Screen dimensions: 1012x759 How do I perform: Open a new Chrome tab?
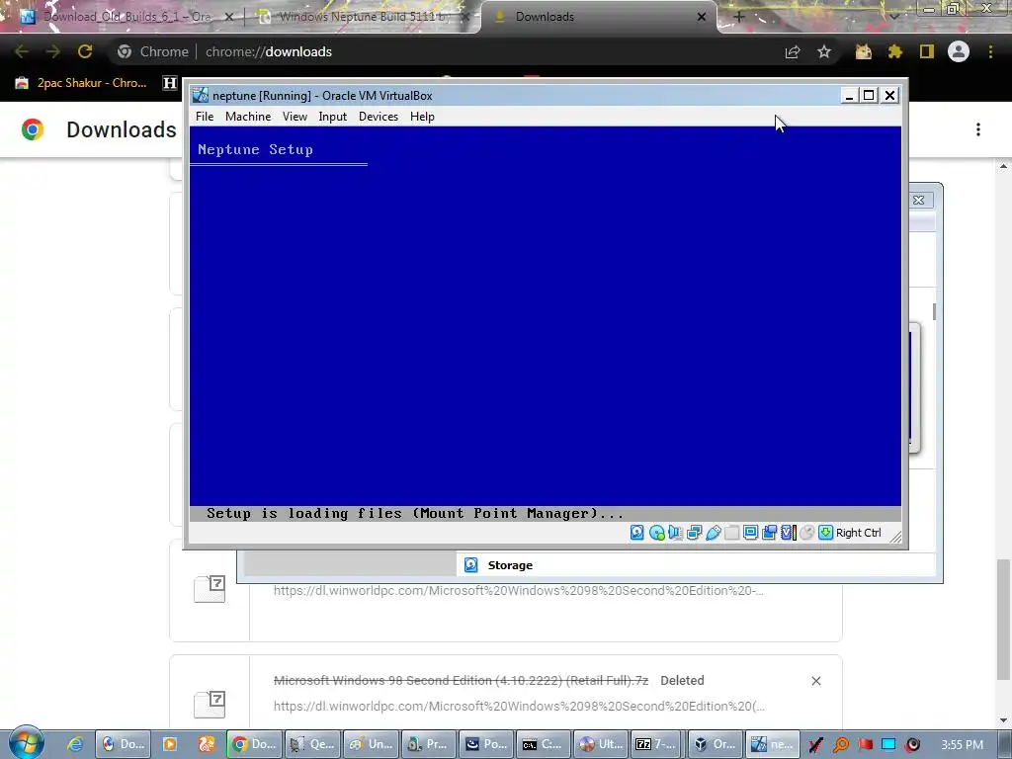tap(739, 17)
